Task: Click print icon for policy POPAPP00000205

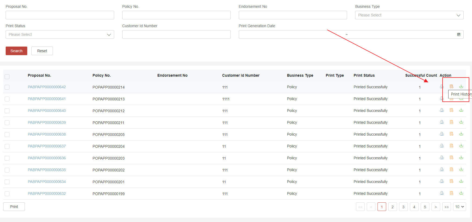Action: coord(442,134)
